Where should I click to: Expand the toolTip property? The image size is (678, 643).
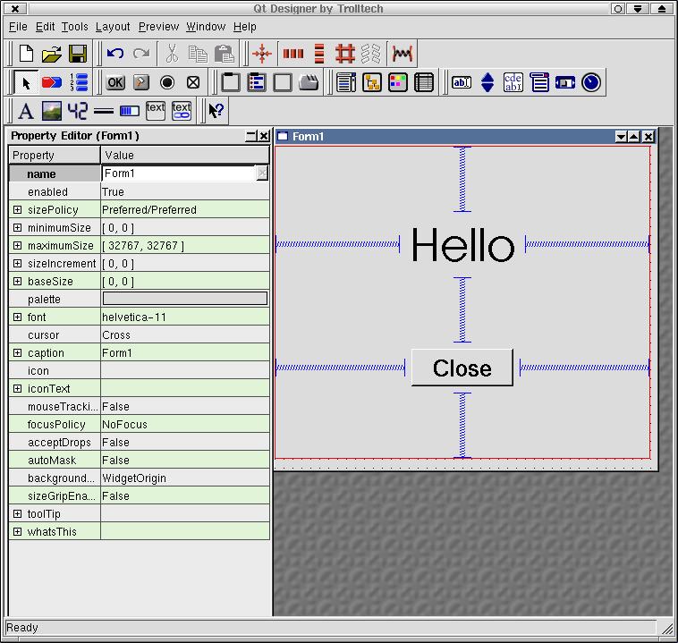[17, 514]
